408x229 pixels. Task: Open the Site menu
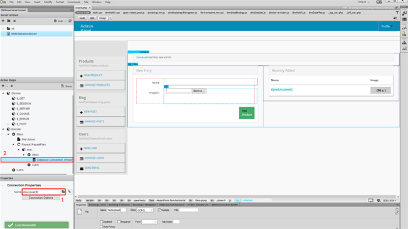[86, 2]
